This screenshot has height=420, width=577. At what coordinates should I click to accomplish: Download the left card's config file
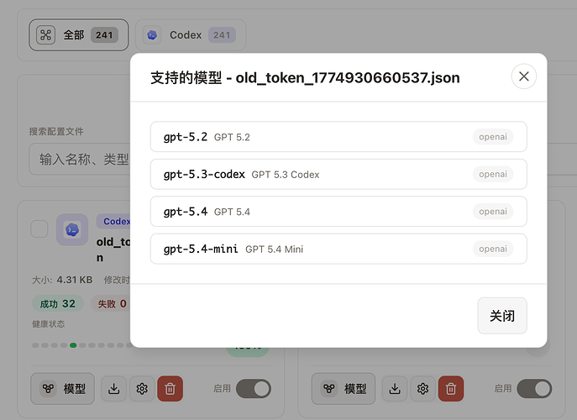coord(113,389)
